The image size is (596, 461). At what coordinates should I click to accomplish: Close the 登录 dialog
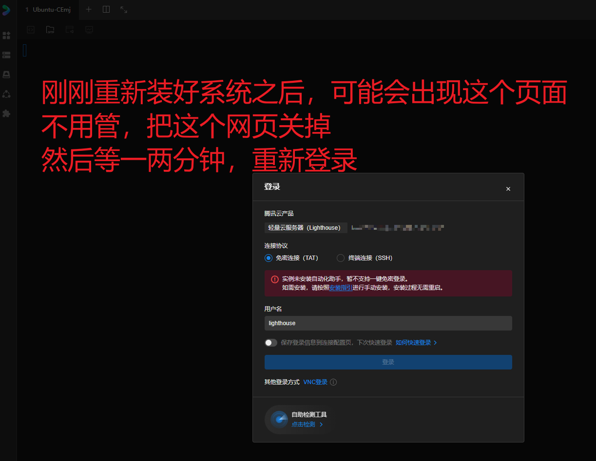[508, 189]
